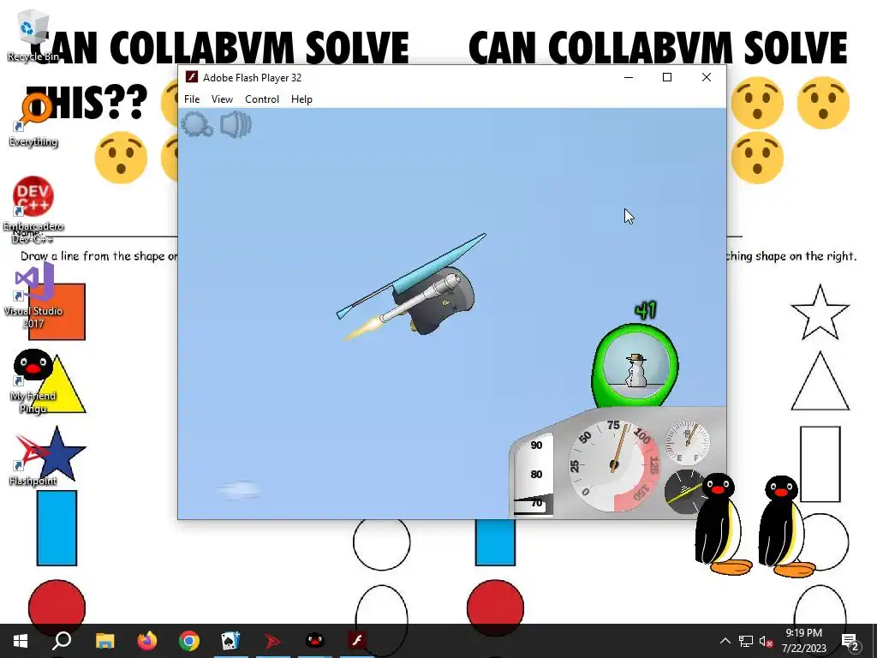Open Visual Studio 2017 desktop shortcut

(x=33, y=296)
